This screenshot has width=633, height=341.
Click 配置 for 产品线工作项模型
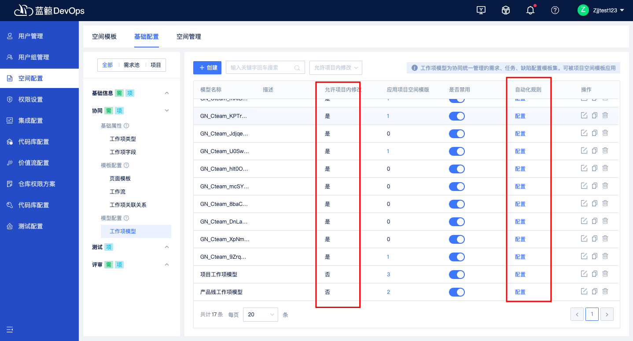pos(520,292)
